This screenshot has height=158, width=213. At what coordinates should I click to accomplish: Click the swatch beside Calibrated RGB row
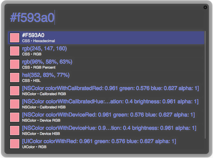pos(15,91)
